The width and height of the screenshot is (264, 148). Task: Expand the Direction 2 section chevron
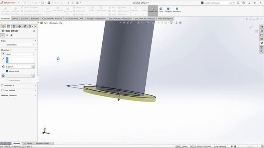tap(35, 86)
